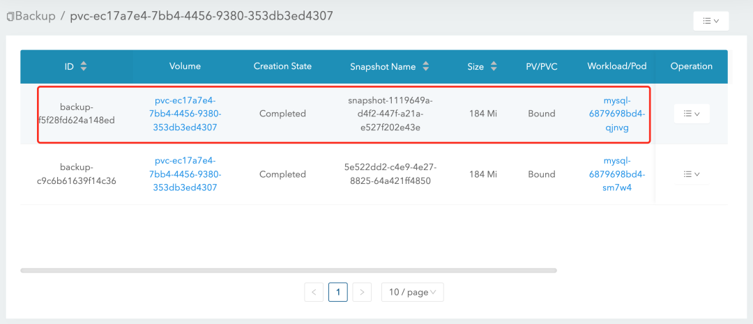Click previous page arrow in pagination
753x324 pixels.
314,292
